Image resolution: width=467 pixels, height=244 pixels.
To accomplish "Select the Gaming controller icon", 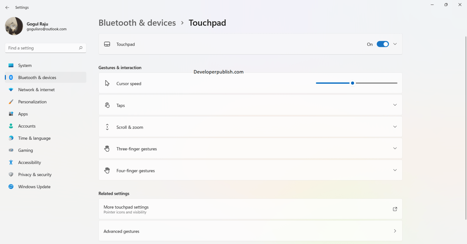I will (11, 150).
